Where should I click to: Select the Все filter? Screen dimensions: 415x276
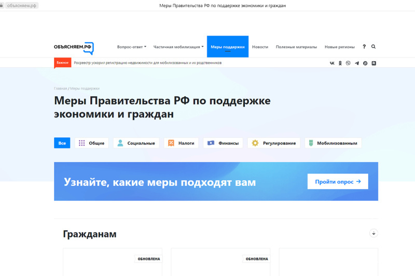62,143
